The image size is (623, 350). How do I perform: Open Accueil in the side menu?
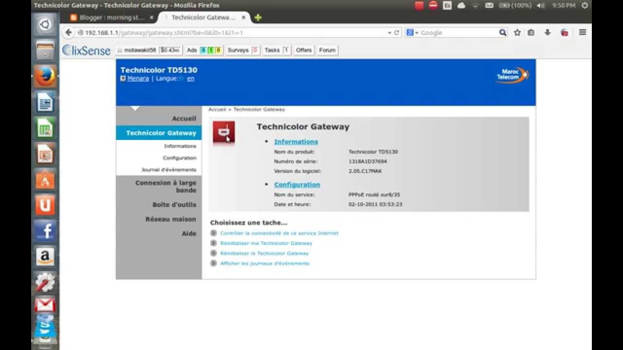point(184,119)
